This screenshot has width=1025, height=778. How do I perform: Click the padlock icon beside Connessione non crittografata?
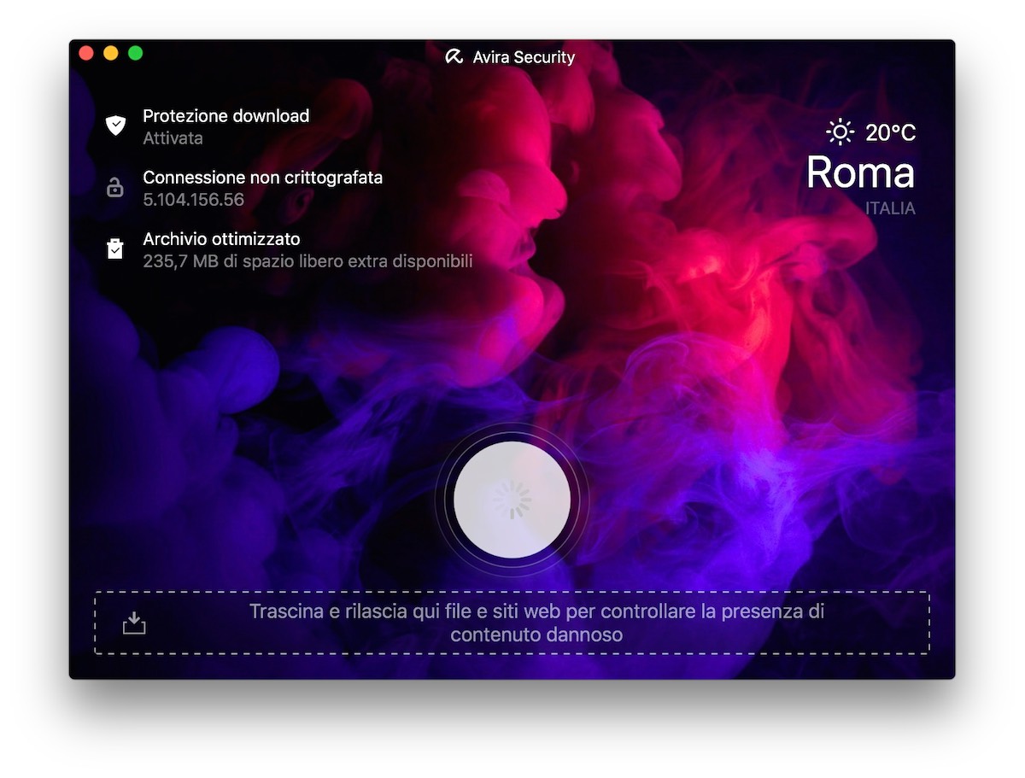pyautogui.click(x=116, y=187)
